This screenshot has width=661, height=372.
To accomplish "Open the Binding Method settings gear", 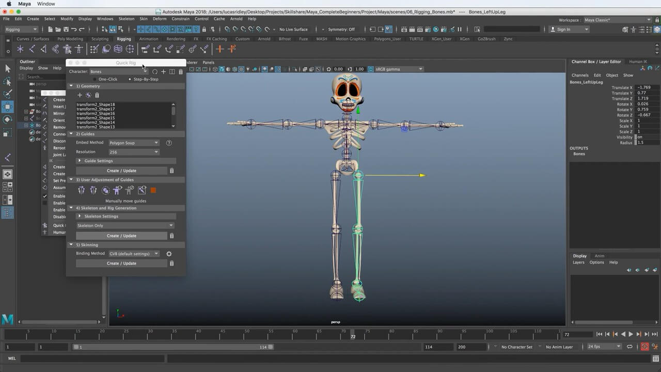I will (x=169, y=254).
